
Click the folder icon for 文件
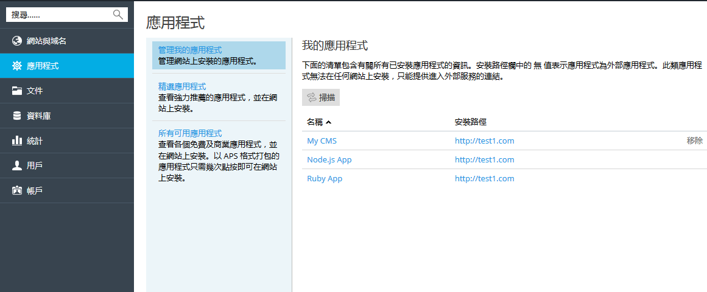17,91
